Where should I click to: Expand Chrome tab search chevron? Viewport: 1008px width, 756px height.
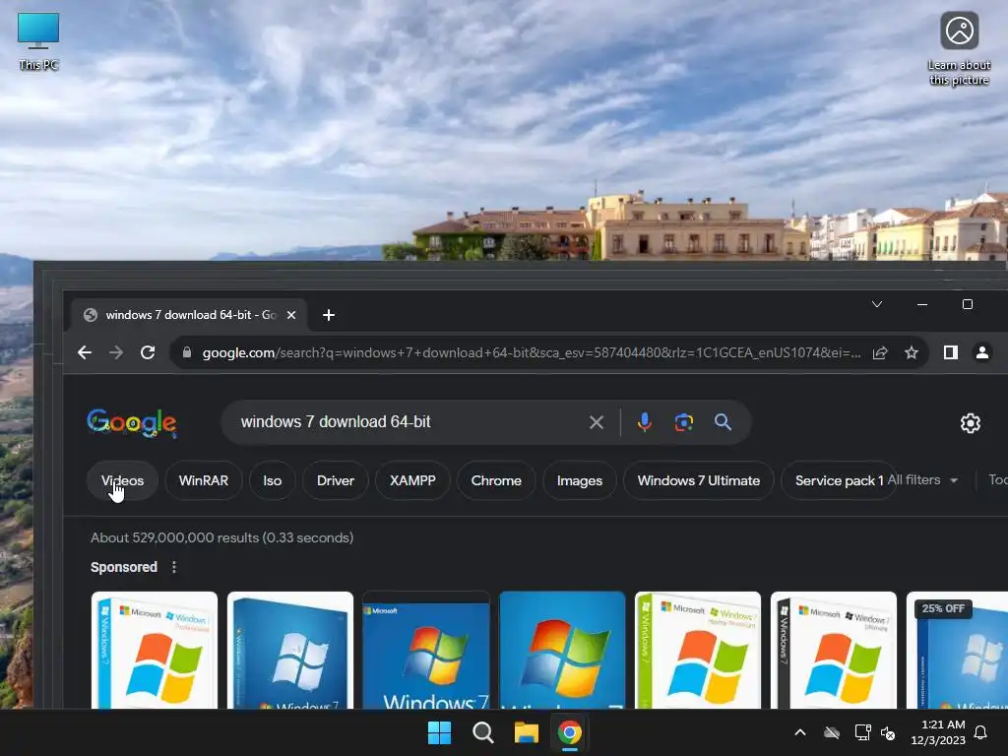(877, 304)
